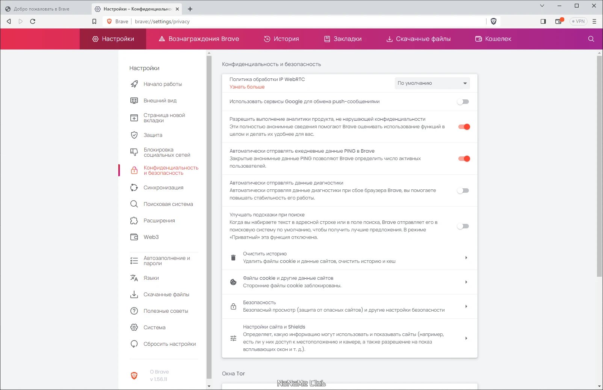The image size is (603, 390).
Task: Click the browser back arrow icon
Action: coord(9,21)
